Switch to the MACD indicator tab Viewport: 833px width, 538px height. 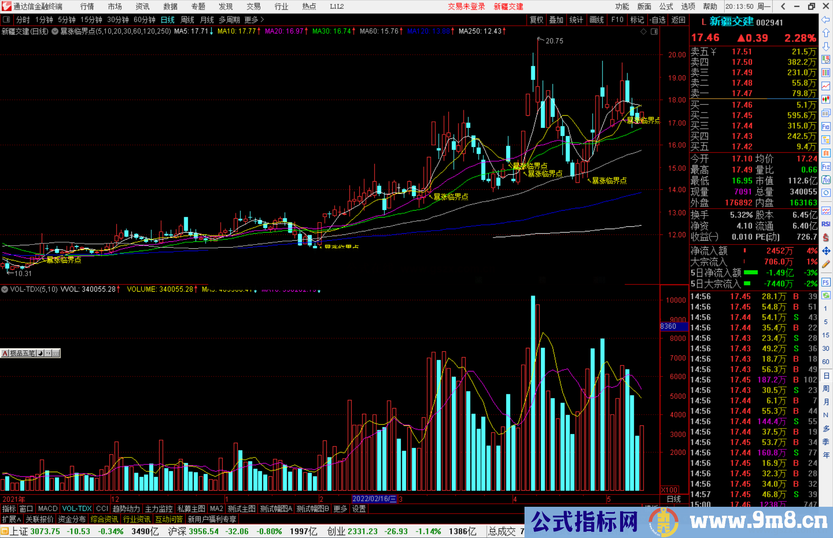(47, 509)
